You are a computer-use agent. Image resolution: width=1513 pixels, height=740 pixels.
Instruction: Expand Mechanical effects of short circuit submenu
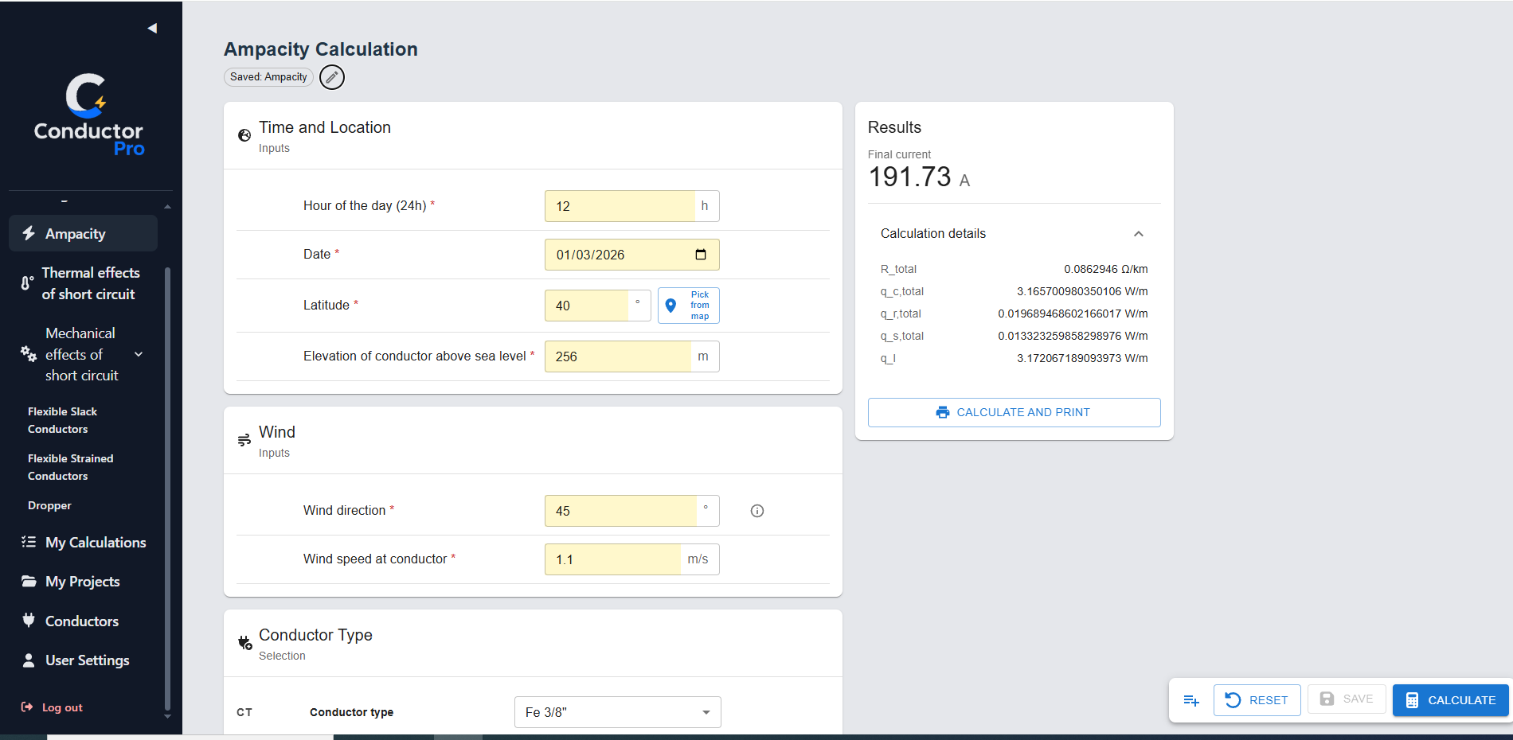[139, 354]
